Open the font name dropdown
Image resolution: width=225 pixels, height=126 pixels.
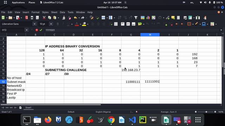[34, 24]
